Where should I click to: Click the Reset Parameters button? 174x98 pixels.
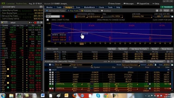(x=157, y=62)
